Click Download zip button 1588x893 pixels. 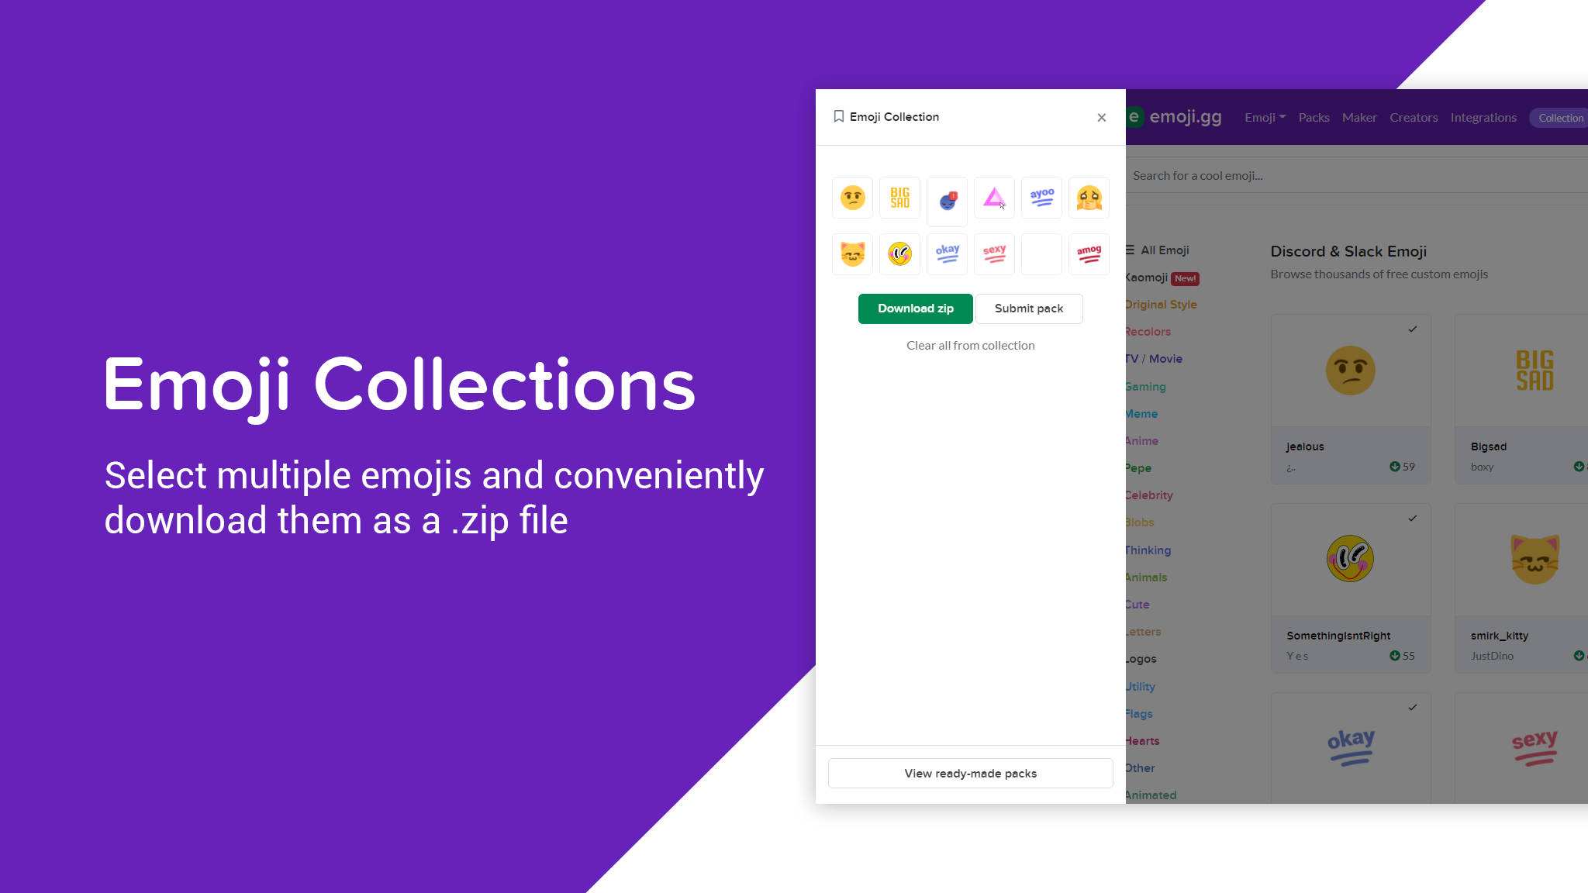click(915, 308)
